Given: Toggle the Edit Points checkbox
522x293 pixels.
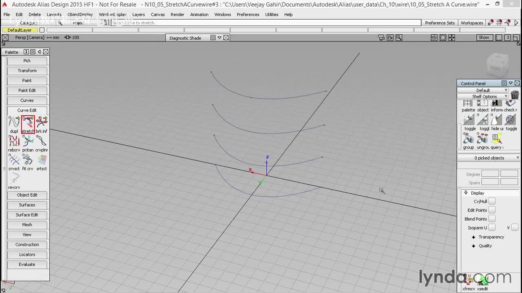Looking at the screenshot, I should pyautogui.click(x=492, y=210).
